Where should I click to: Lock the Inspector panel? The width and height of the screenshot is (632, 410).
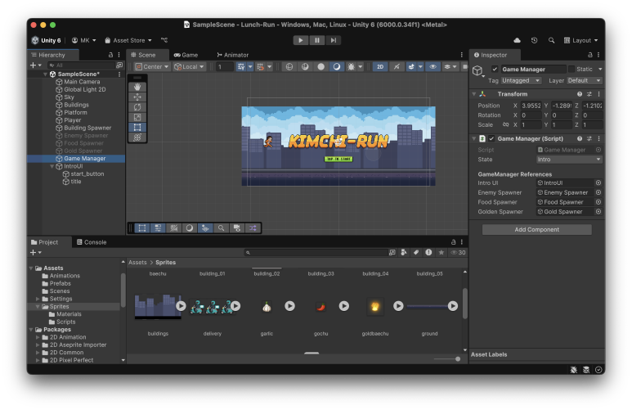pyautogui.click(x=590, y=55)
